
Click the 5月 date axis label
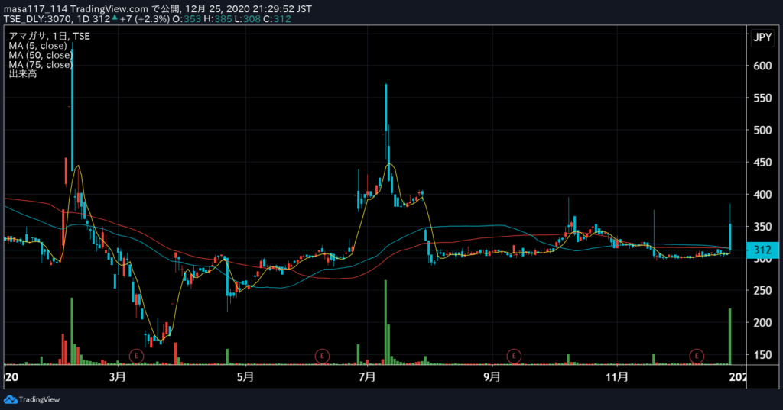click(x=245, y=376)
